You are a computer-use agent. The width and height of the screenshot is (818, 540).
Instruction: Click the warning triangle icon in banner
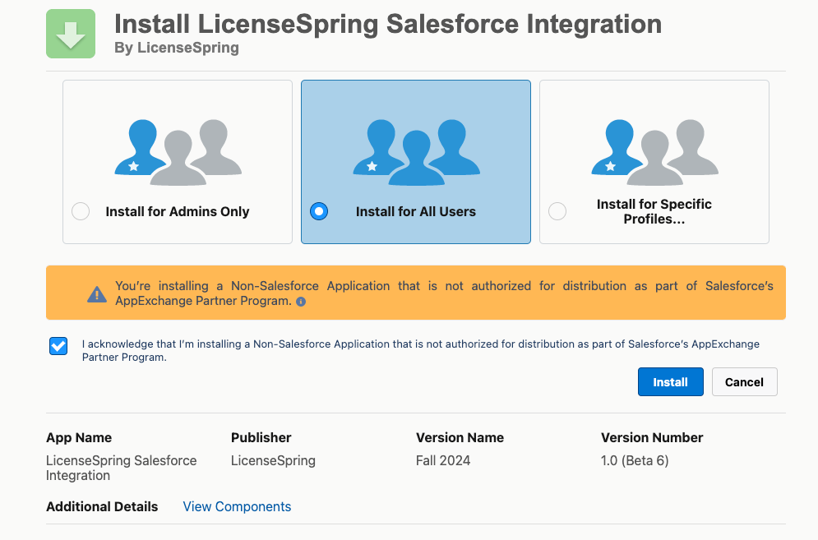tap(97, 293)
